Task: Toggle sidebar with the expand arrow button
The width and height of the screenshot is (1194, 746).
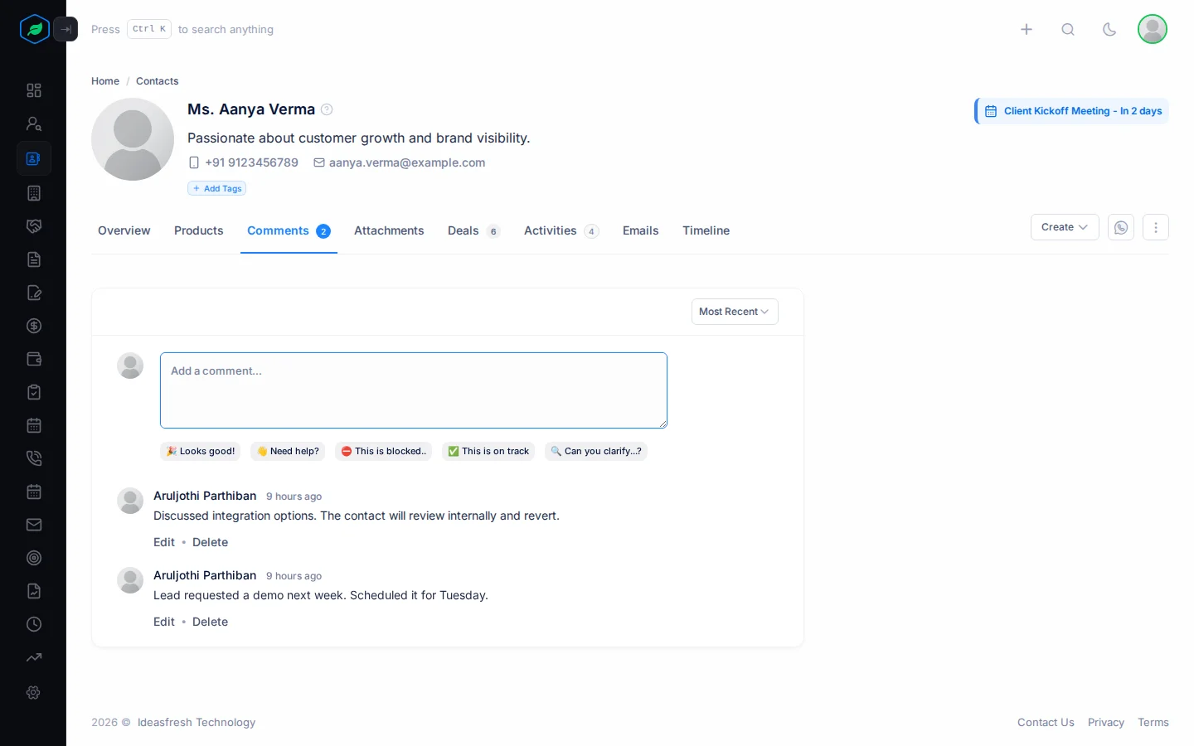Action: [66, 29]
